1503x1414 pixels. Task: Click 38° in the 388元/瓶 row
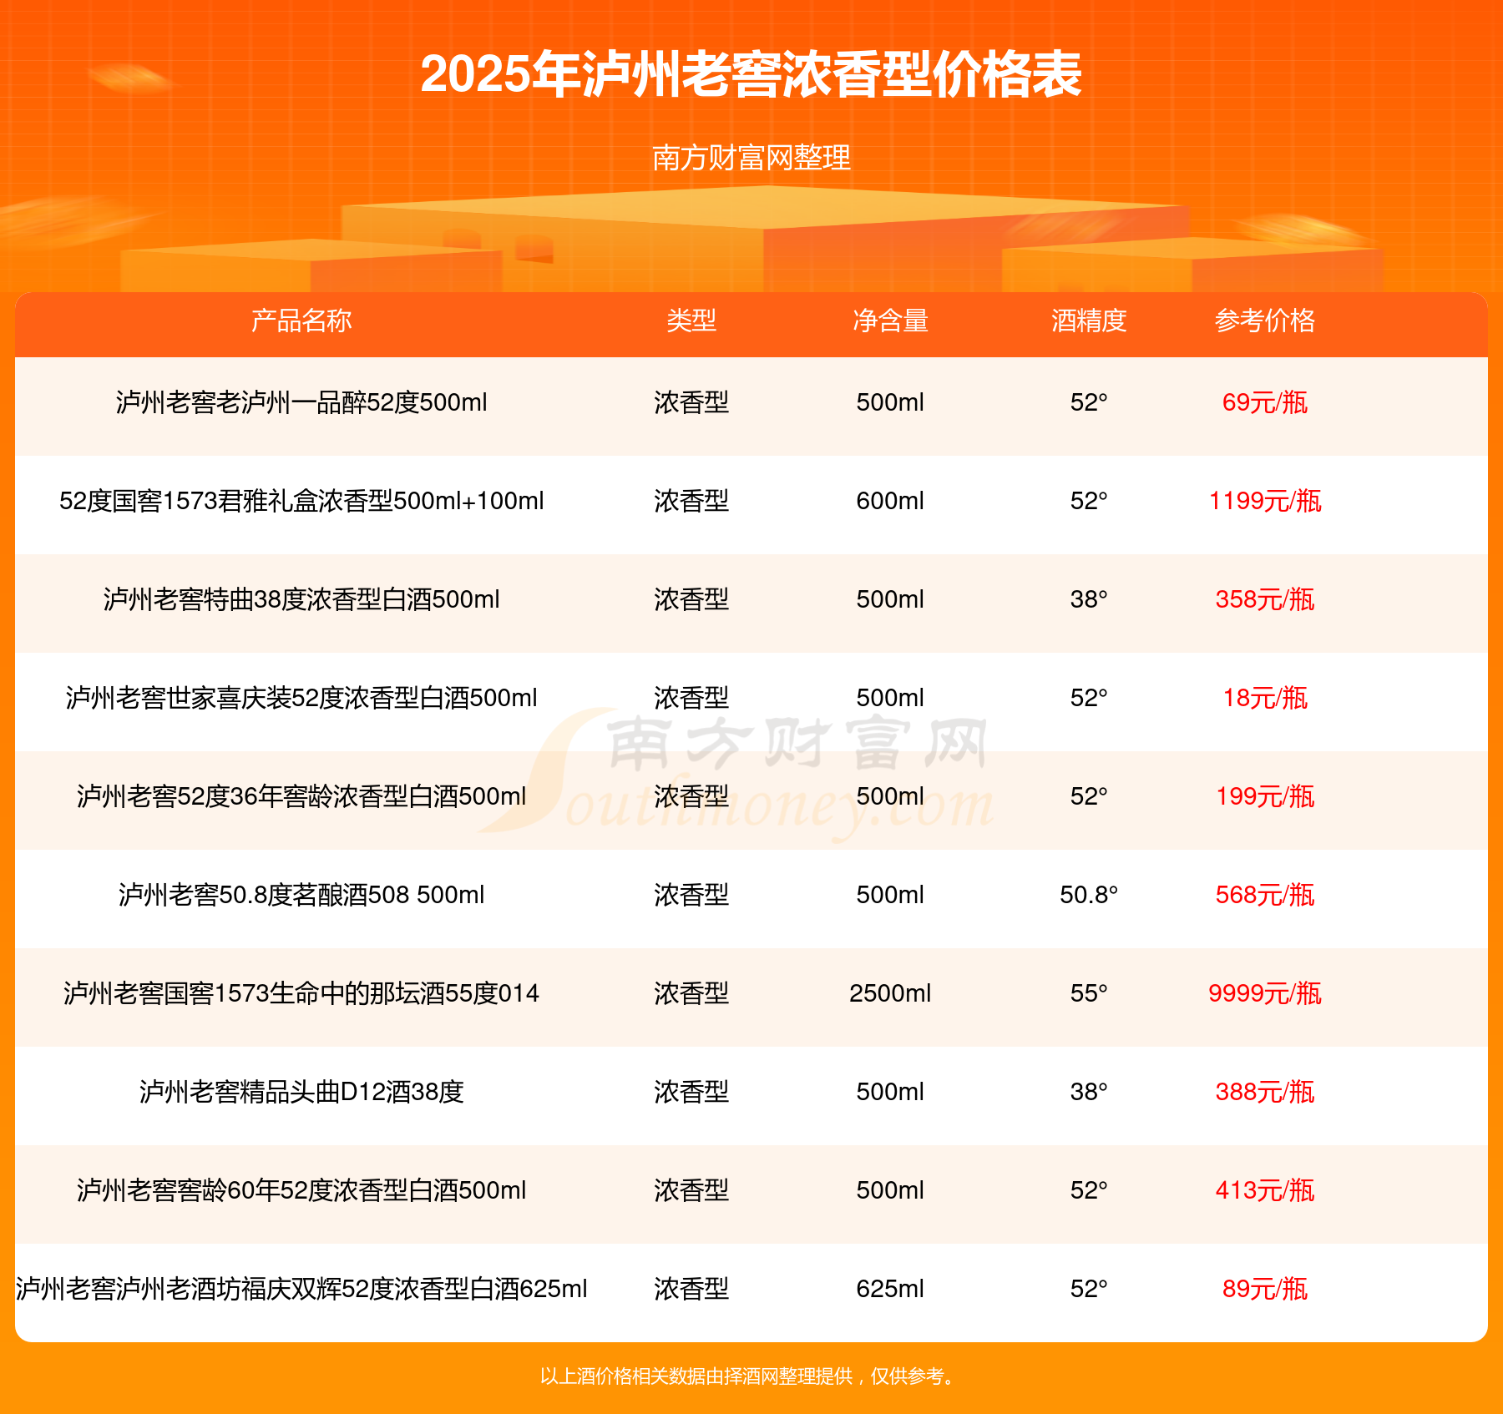[1089, 1092]
